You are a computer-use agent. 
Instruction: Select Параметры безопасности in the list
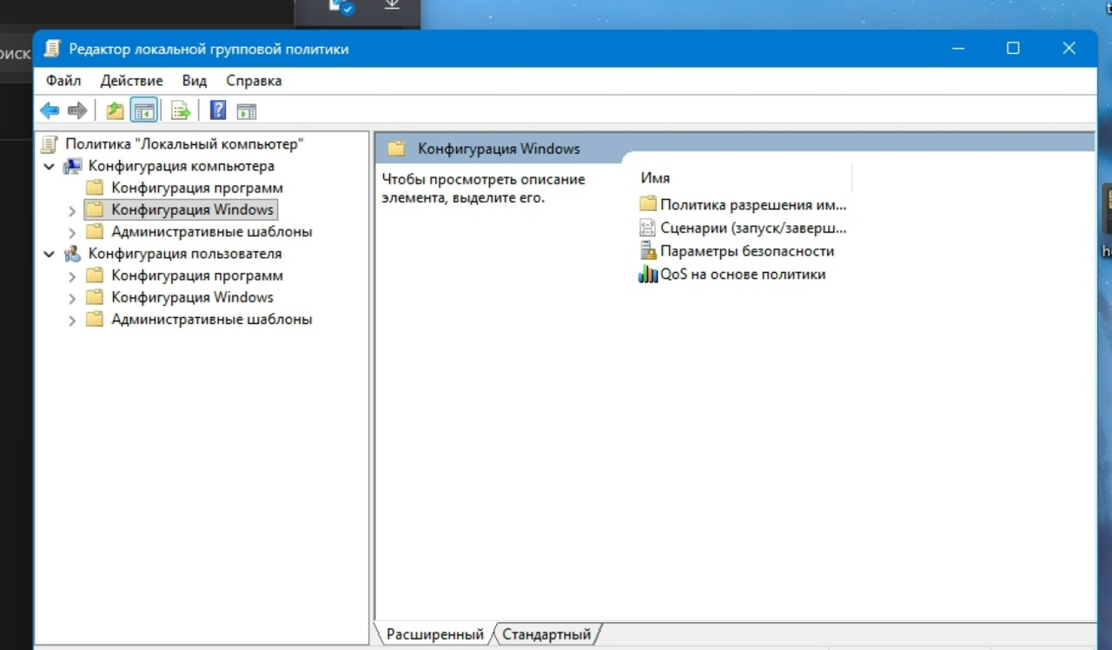tap(747, 251)
